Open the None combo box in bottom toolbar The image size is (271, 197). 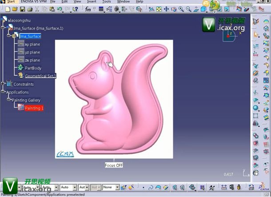pyautogui.click(x=111, y=187)
